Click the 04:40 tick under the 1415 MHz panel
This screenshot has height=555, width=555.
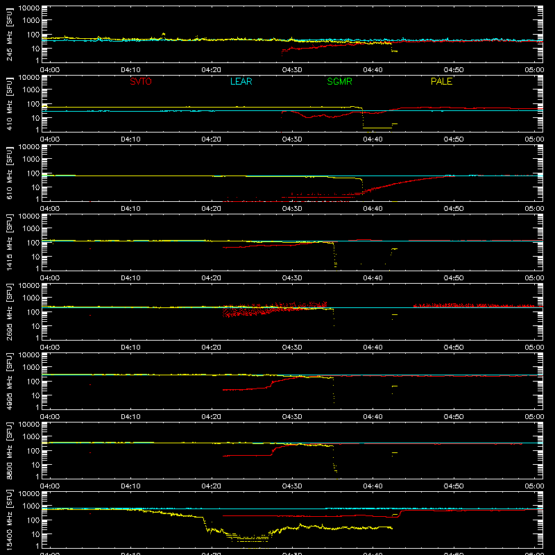click(x=373, y=278)
